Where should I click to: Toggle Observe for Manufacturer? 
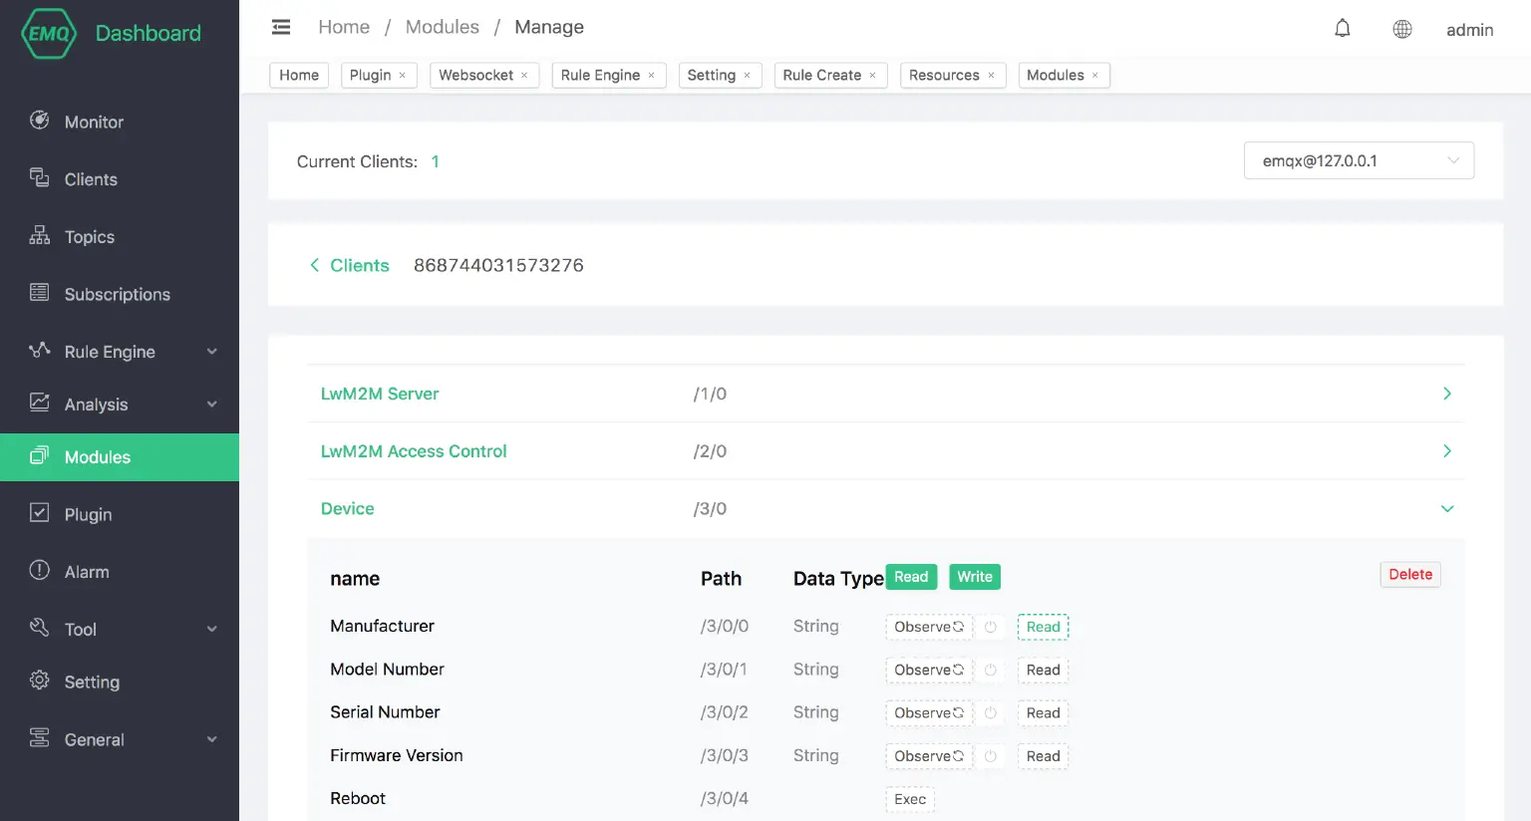[928, 627]
